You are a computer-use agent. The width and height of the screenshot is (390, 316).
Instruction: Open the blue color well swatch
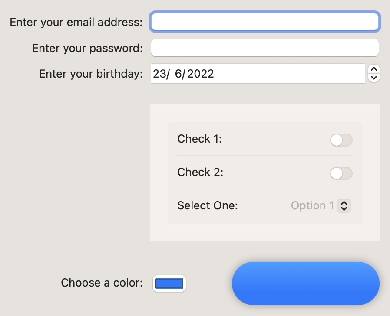tap(169, 284)
